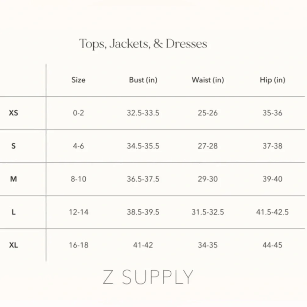
Task: Click the S row label
Action: click(13, 146)
